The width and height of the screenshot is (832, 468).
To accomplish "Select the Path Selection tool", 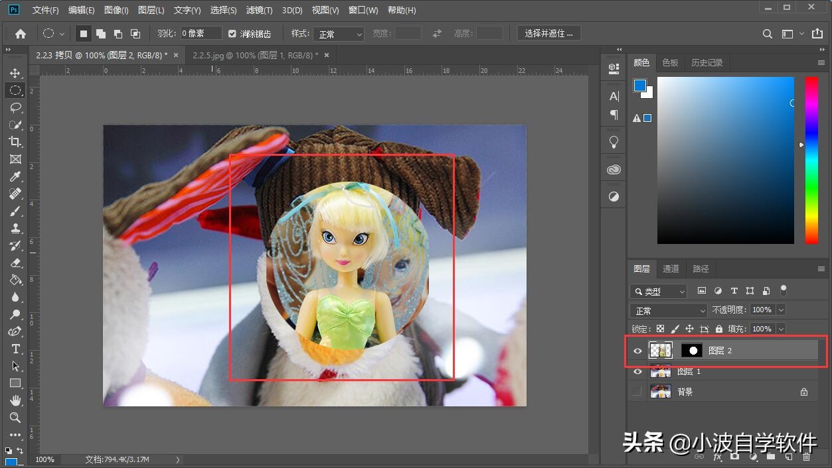I will click(x=15, y=366).
